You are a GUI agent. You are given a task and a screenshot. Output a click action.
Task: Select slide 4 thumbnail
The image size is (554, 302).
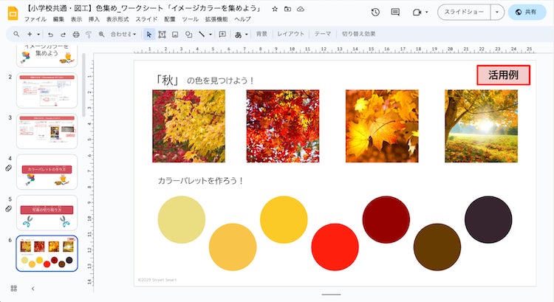pyautogui.click(x=47, y=171)
